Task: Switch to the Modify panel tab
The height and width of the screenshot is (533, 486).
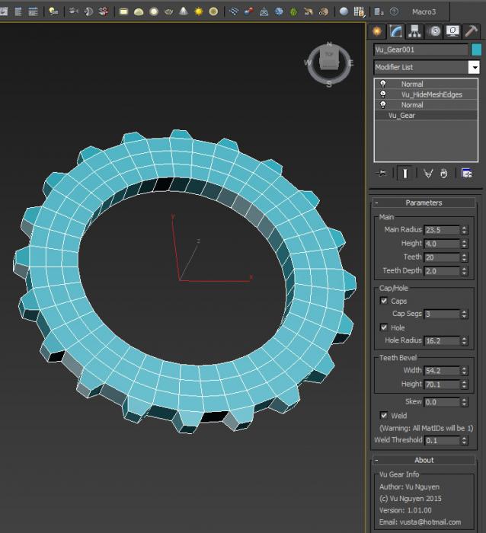Action: point(395,31)
